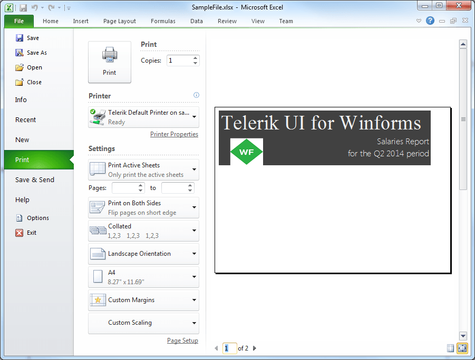The height and width of the screenshot is (360, 475).
Task: Go to previous page in print preview
Action: pos(216,348)
